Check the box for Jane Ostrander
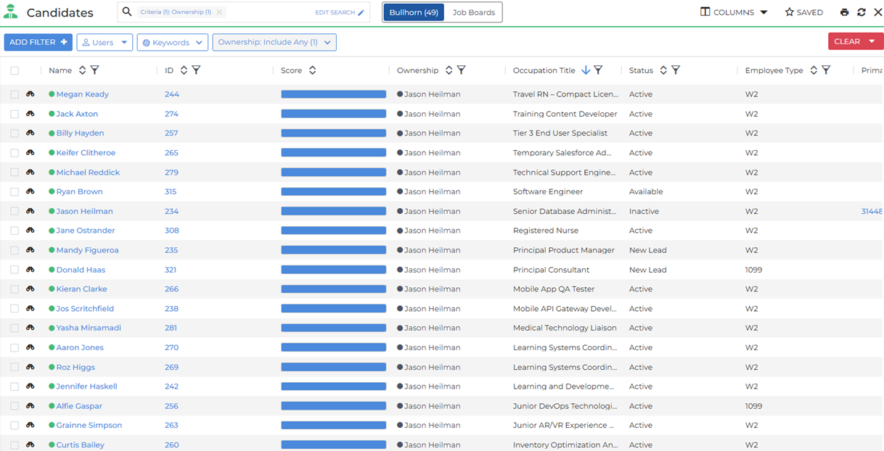Screen dimensions: 884x451 tap(15, 231)
